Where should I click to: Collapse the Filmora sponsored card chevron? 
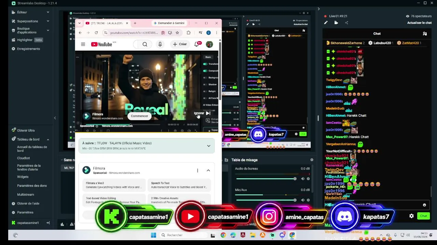pyautogui.click(x=208, y=170)
